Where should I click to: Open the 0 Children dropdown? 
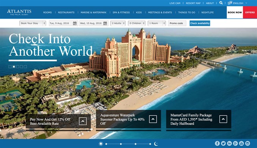137,23
